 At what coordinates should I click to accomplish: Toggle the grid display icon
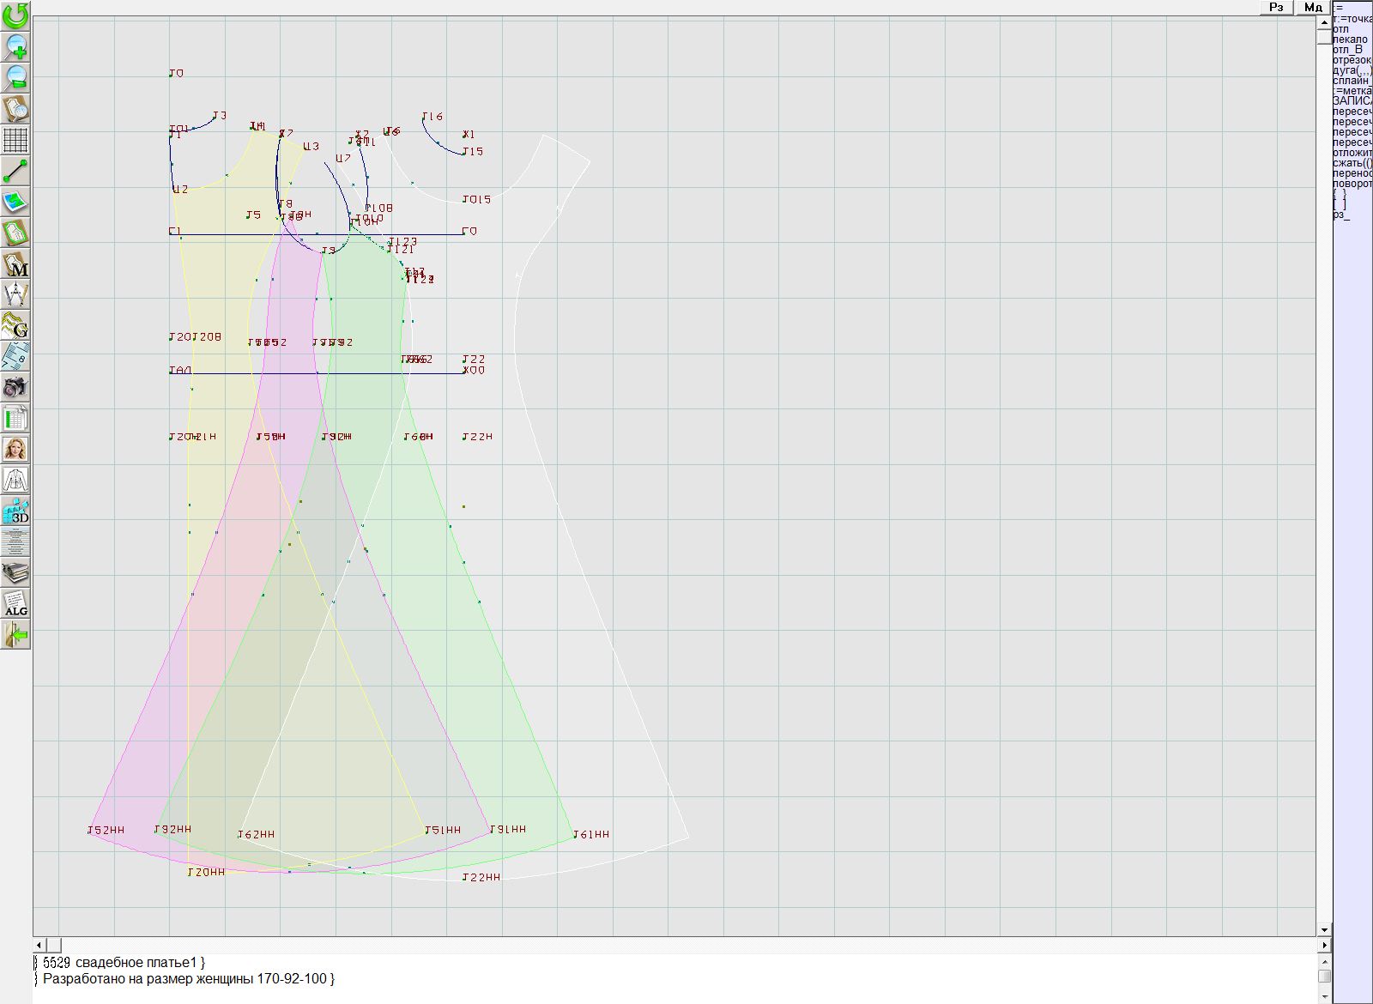coord(15,139)
